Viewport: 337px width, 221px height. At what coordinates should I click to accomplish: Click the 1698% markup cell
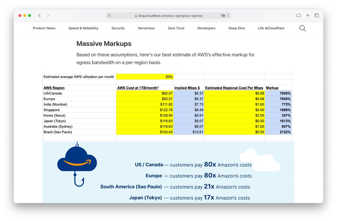pos(278,110)
